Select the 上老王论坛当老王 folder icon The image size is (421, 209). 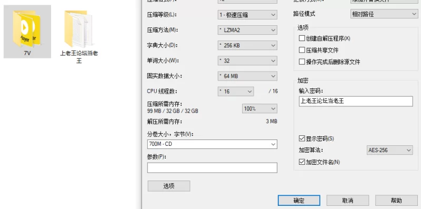point(78,29)
